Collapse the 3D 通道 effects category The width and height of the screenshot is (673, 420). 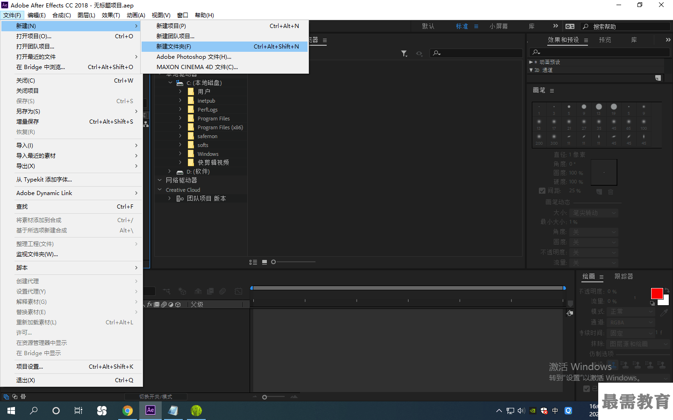click(x=531, y=70)
